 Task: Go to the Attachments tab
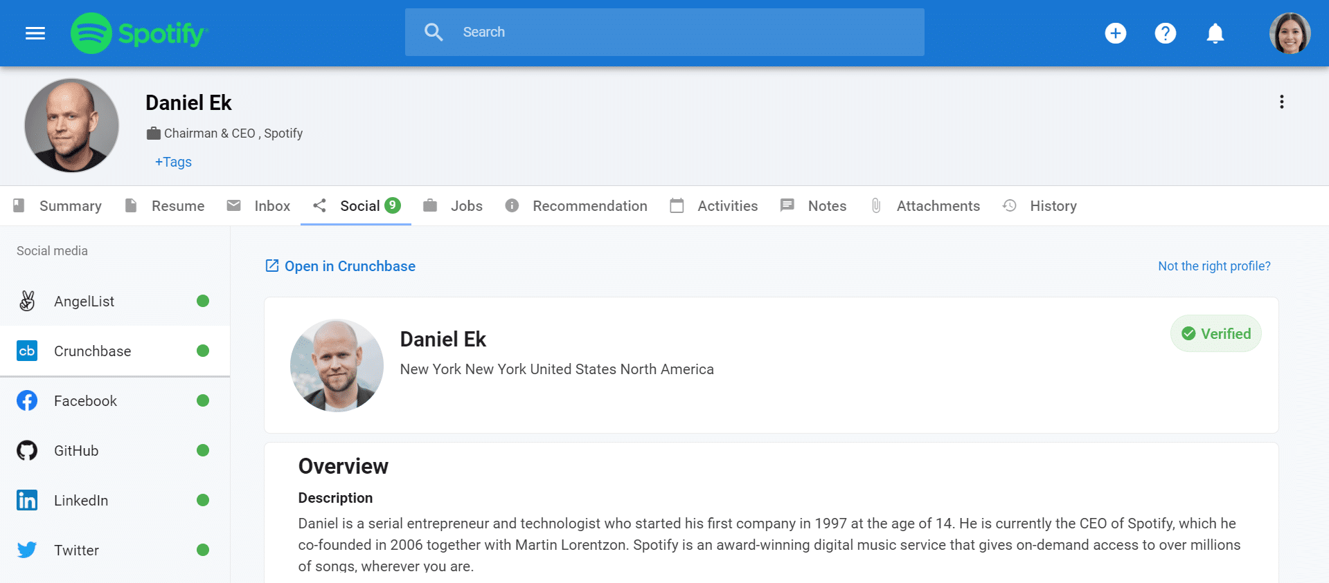click(925, 206)
